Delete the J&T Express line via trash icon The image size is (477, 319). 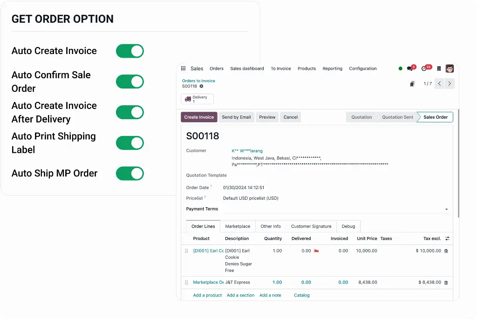click(x=446, y=282)
